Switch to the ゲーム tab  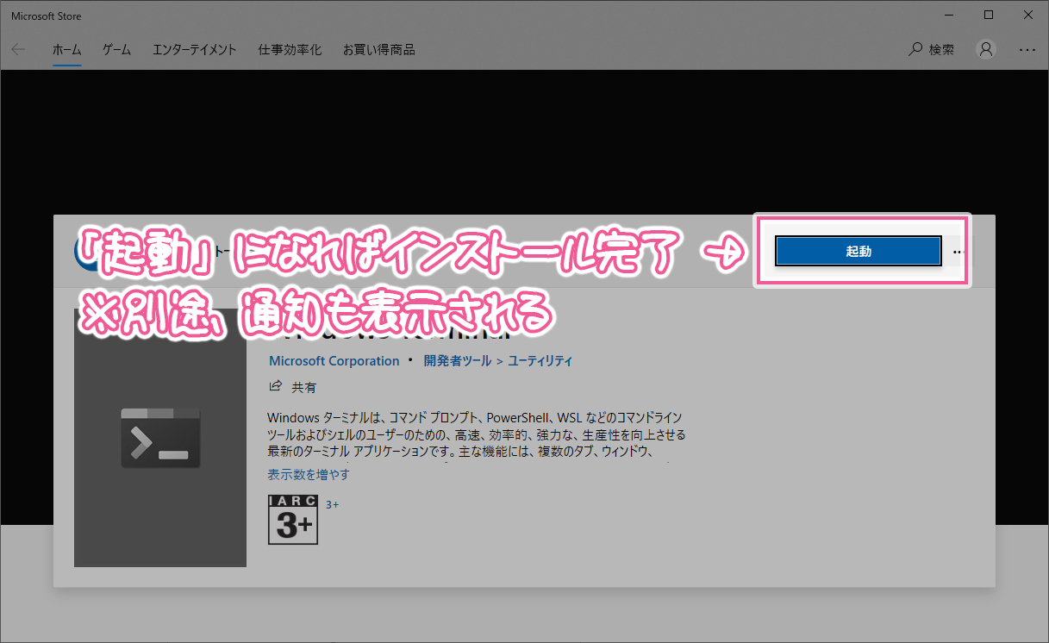tap(116, 50)
